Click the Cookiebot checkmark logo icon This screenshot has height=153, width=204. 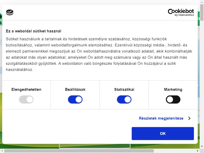tap(10, 12)
